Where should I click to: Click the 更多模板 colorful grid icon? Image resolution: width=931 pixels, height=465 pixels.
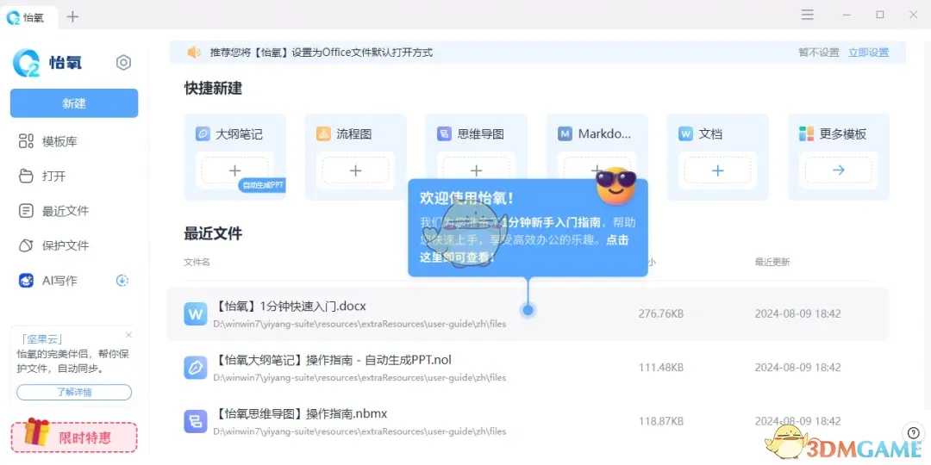click(806, 134)
